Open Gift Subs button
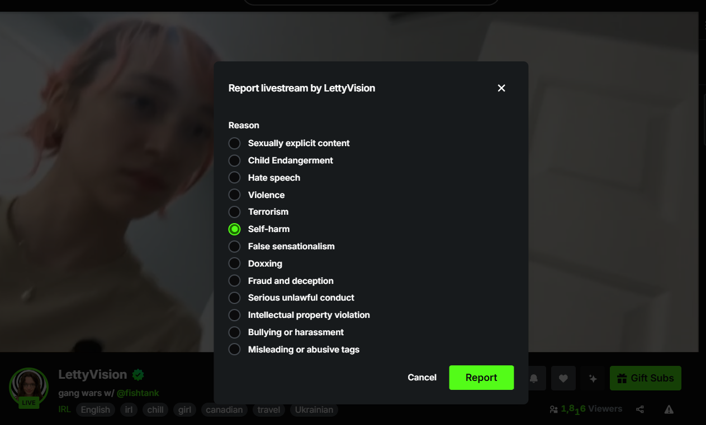This screenshot has height=425, width=706. (x=646, y=378)
